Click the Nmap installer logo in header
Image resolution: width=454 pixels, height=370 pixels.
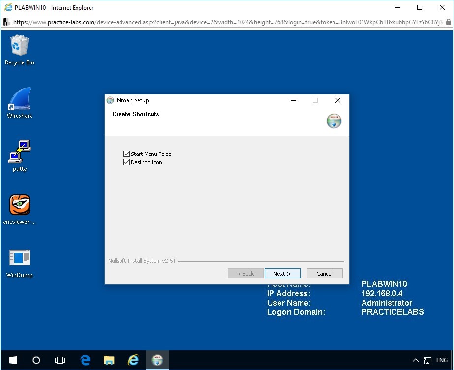coord(334,121)
